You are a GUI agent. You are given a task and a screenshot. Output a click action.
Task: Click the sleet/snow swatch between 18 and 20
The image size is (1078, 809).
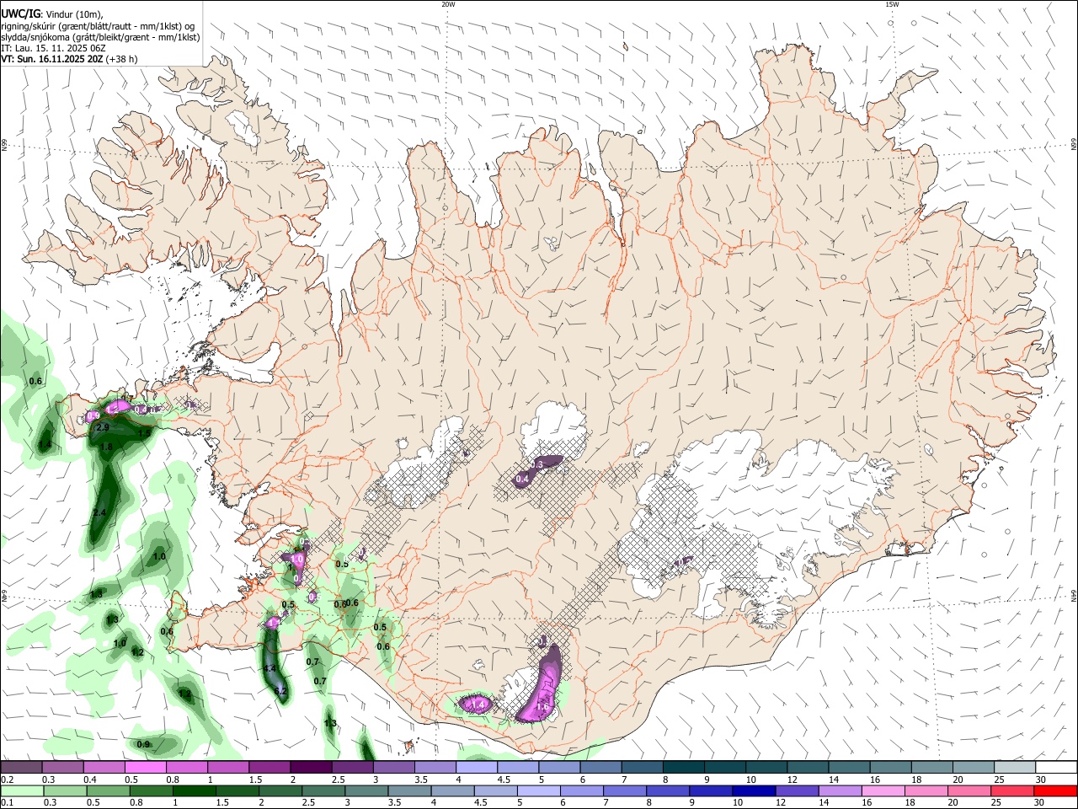(931, 767)
